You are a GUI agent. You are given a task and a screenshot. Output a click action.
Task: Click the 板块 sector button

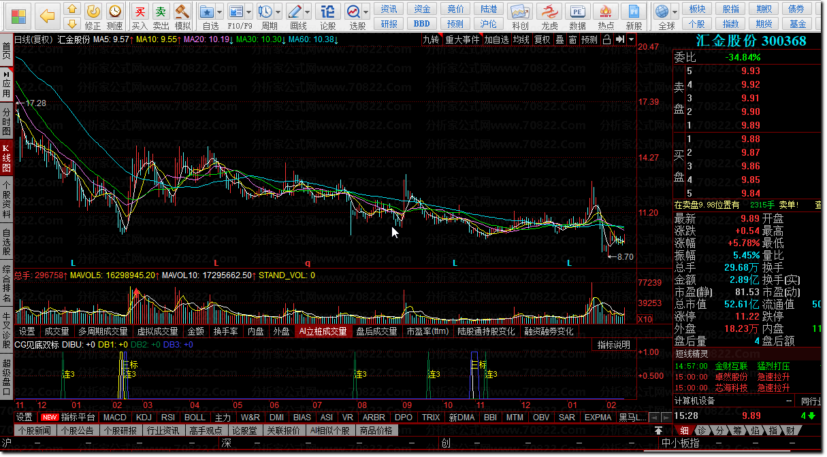697,9
